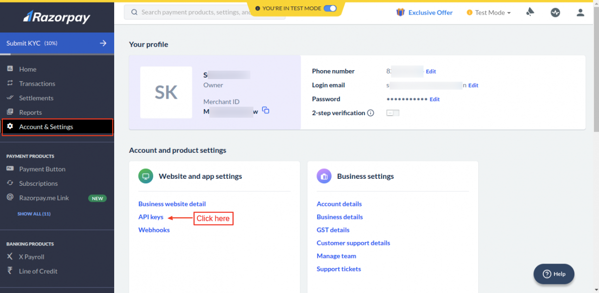The height and width of the screenshot is (293, 599).
Task: Click the Payment Button icon
Action: click(11, 169)
